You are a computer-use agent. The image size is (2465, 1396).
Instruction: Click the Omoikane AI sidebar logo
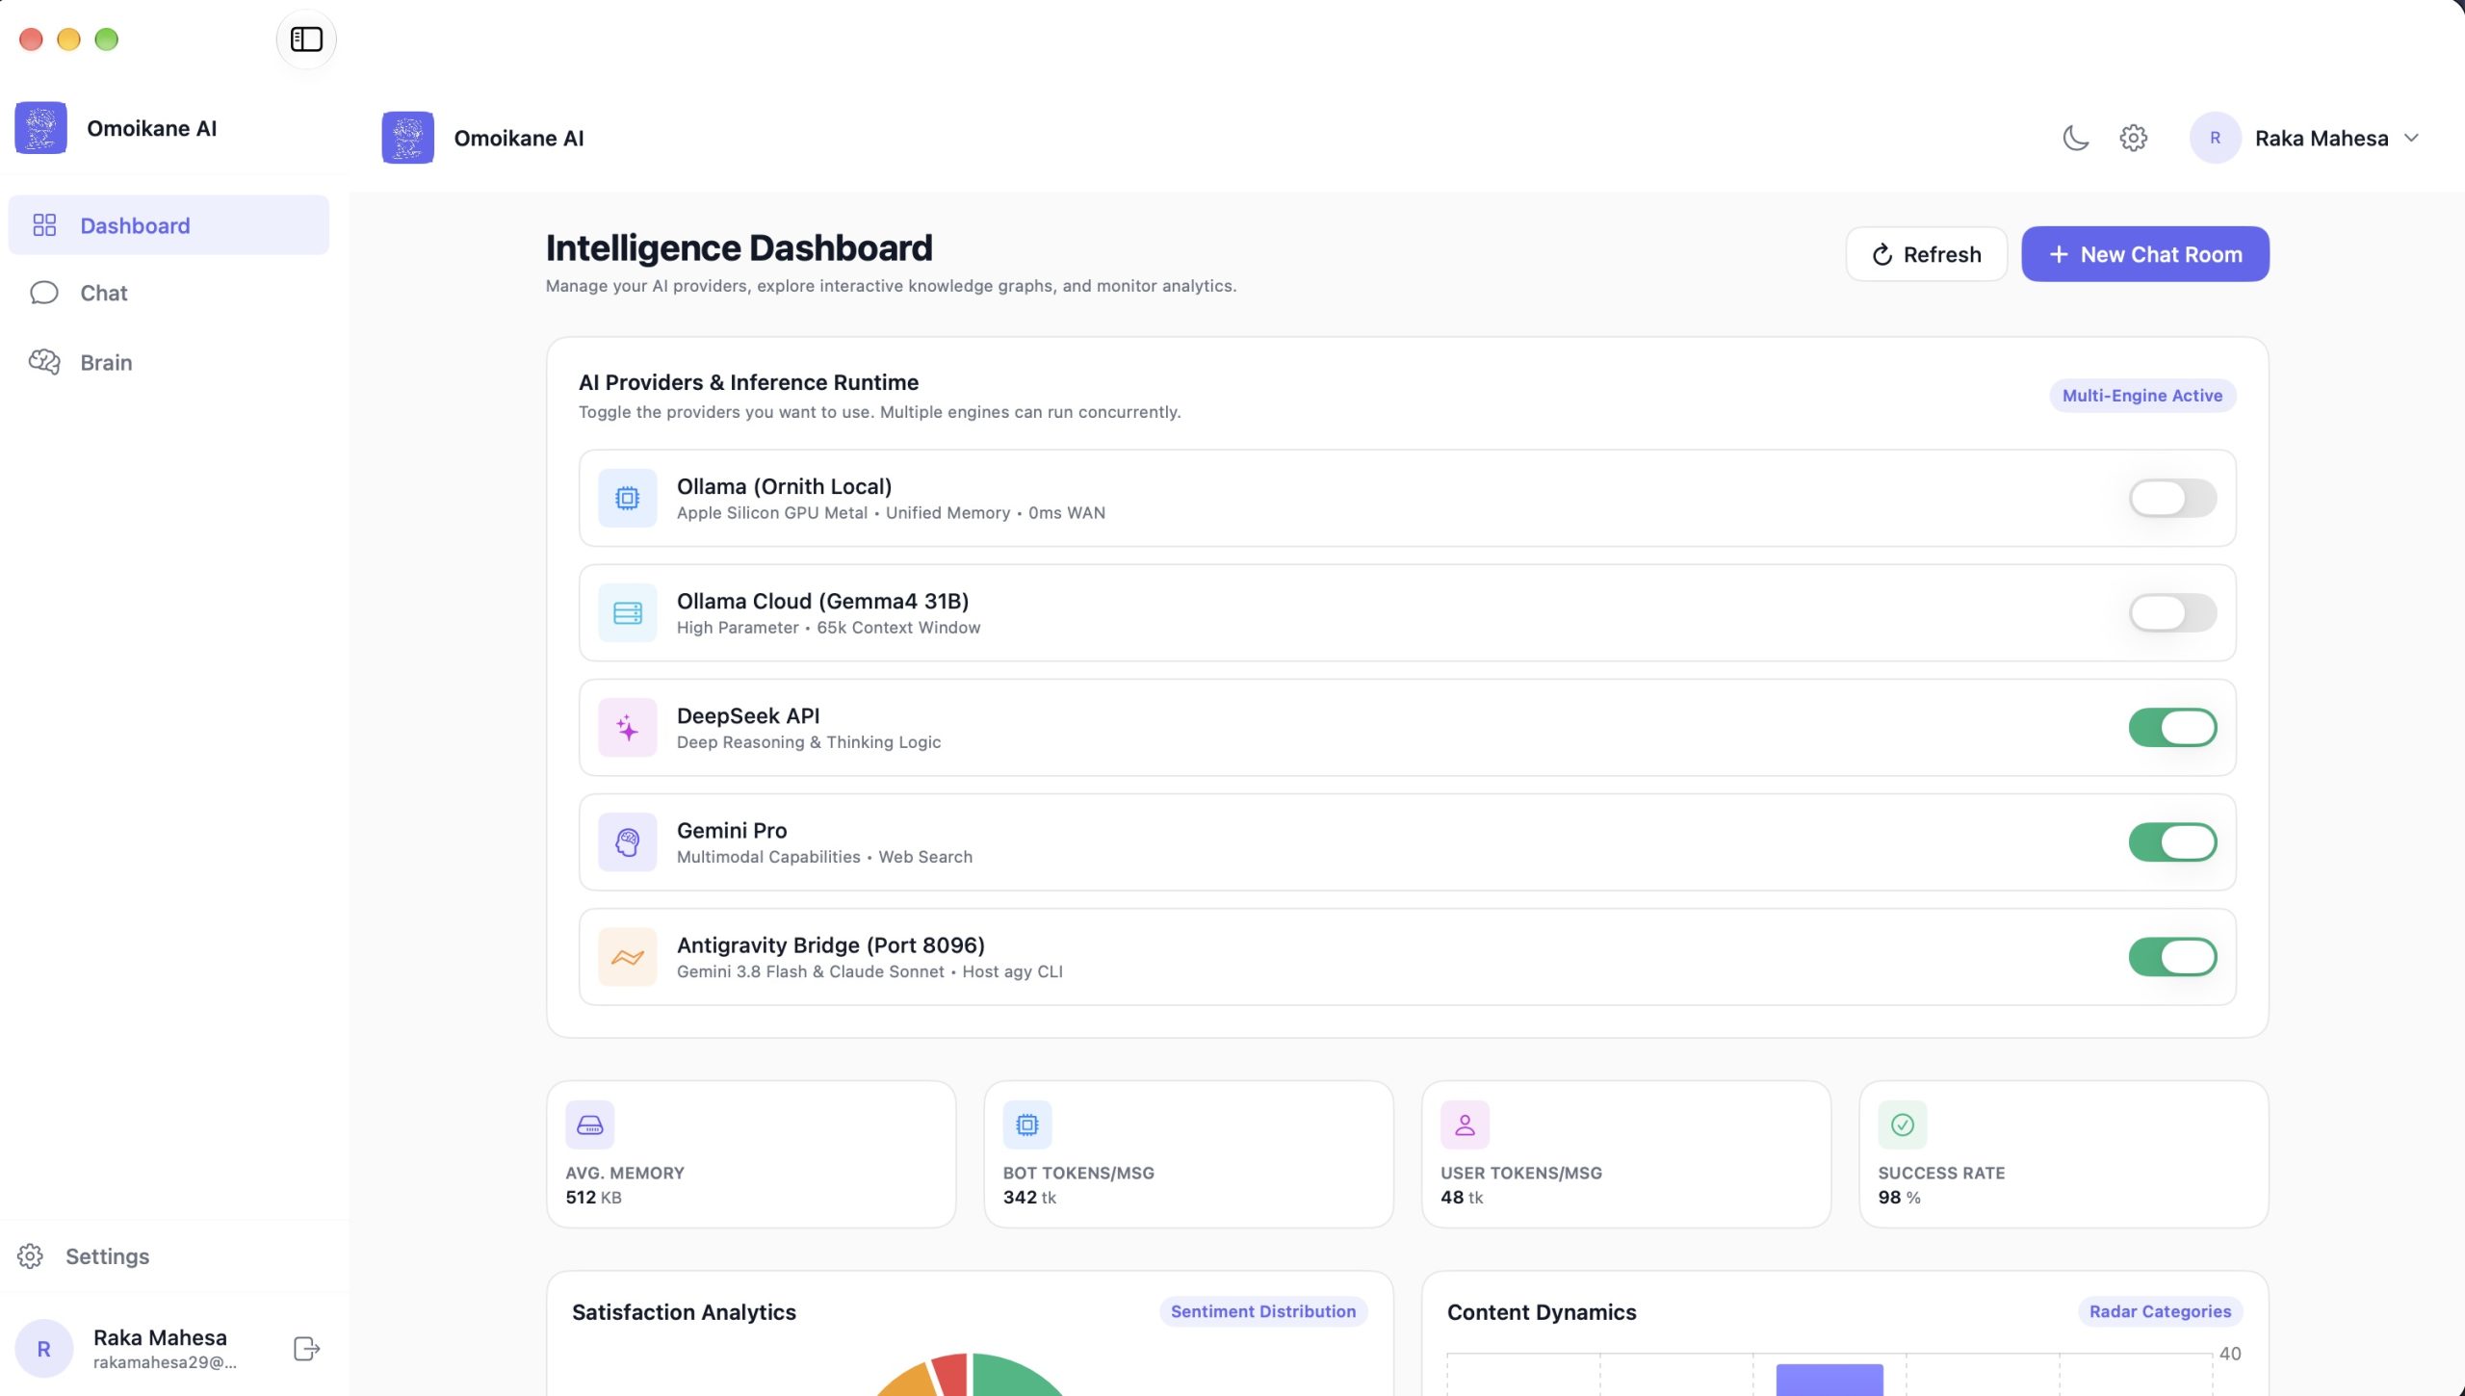40,128
